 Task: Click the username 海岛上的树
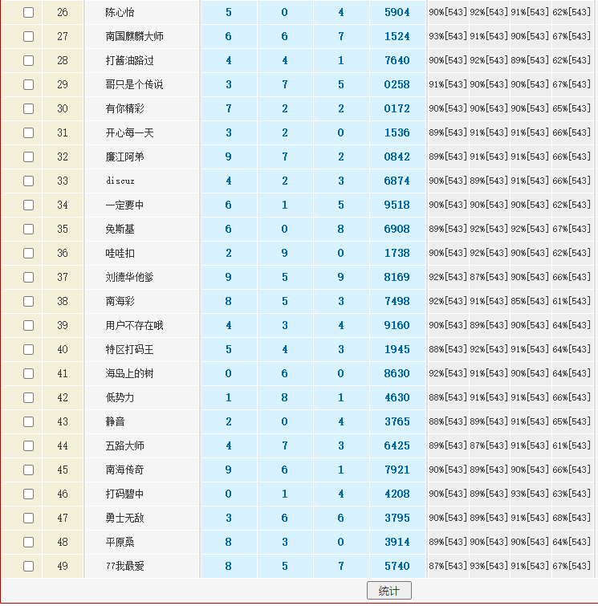coord(129,374)
